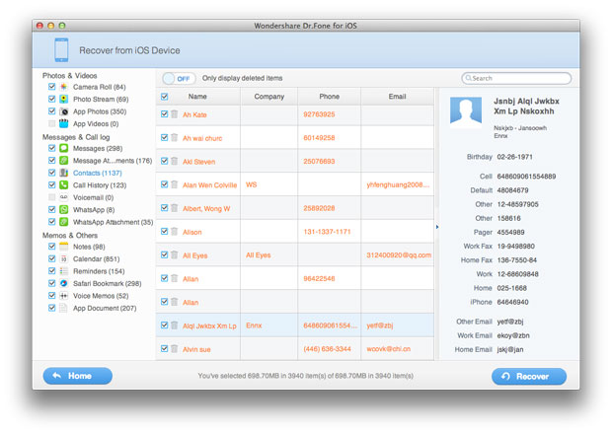Select the Albert, Wong W contact

[206, 209]
